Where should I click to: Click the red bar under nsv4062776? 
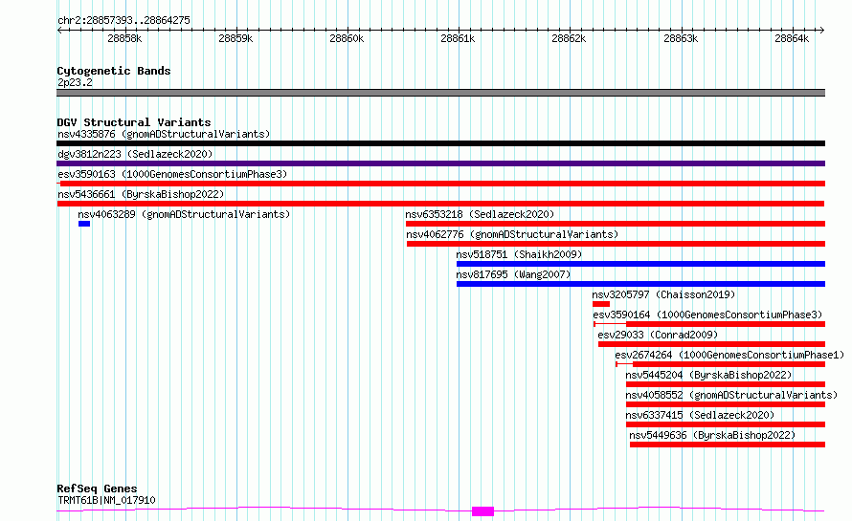pos(617,244)
